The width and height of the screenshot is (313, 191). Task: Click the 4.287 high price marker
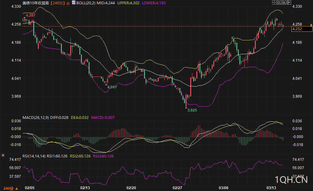tap(30, 15)
